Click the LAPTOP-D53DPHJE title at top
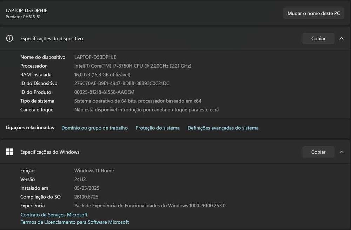Image resolution: width=351 pixels, height=230 pixels. 26,11
